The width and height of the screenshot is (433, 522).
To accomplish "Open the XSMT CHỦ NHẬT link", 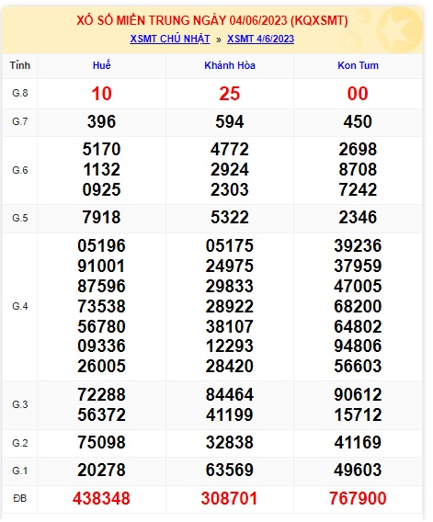I will click(170, 39).
